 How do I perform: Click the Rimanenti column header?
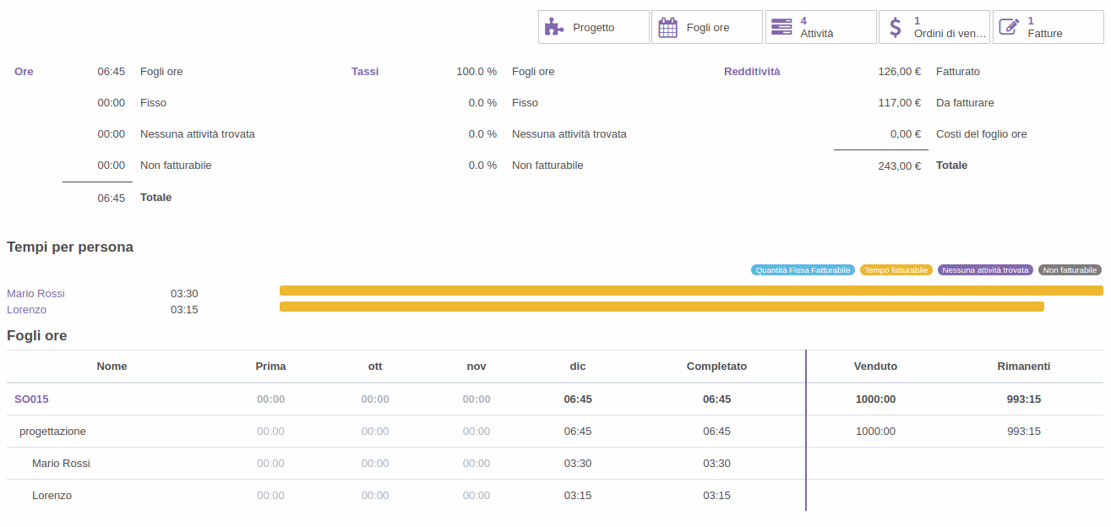[1024, 367]
